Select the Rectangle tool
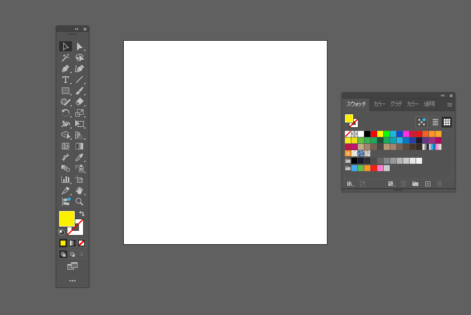 coord(66,91)
